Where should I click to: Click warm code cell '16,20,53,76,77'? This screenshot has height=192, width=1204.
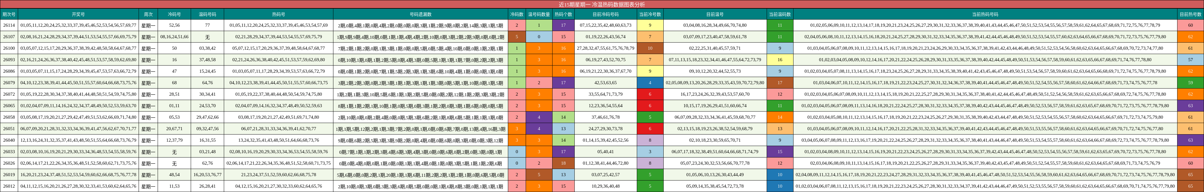point(207,175)
